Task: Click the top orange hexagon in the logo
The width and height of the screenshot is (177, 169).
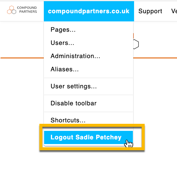Action: click(x=12, y=8)
